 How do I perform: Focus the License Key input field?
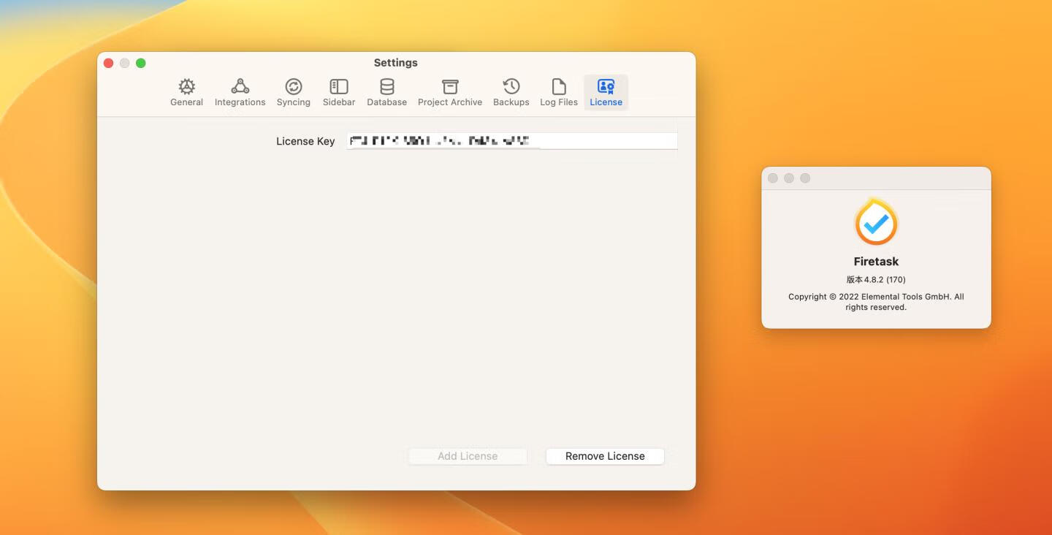pyautogui.click(x=512, y=141)
